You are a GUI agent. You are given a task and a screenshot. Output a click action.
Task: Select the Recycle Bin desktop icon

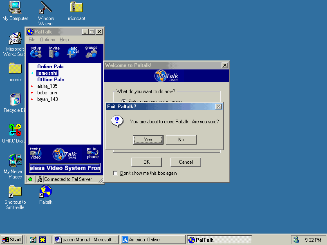pos(15,102)
